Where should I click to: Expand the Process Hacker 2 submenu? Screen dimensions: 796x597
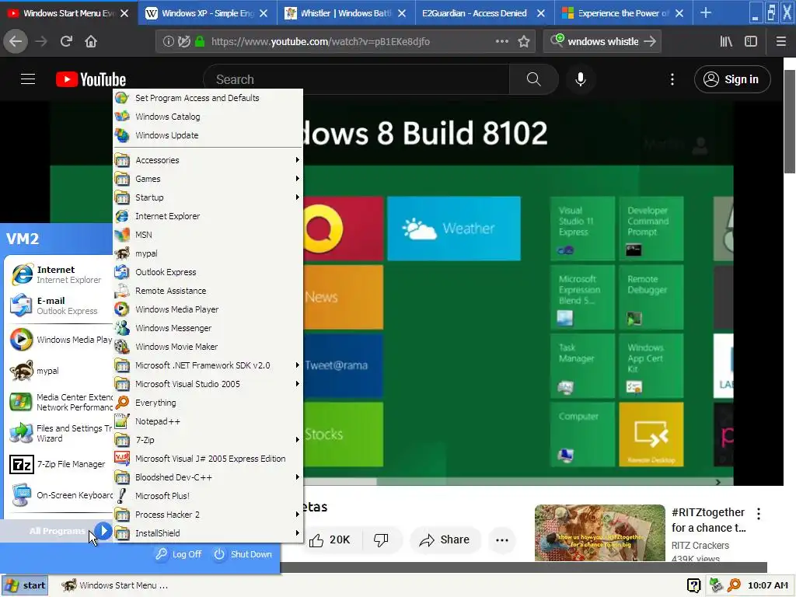point(208,515)
